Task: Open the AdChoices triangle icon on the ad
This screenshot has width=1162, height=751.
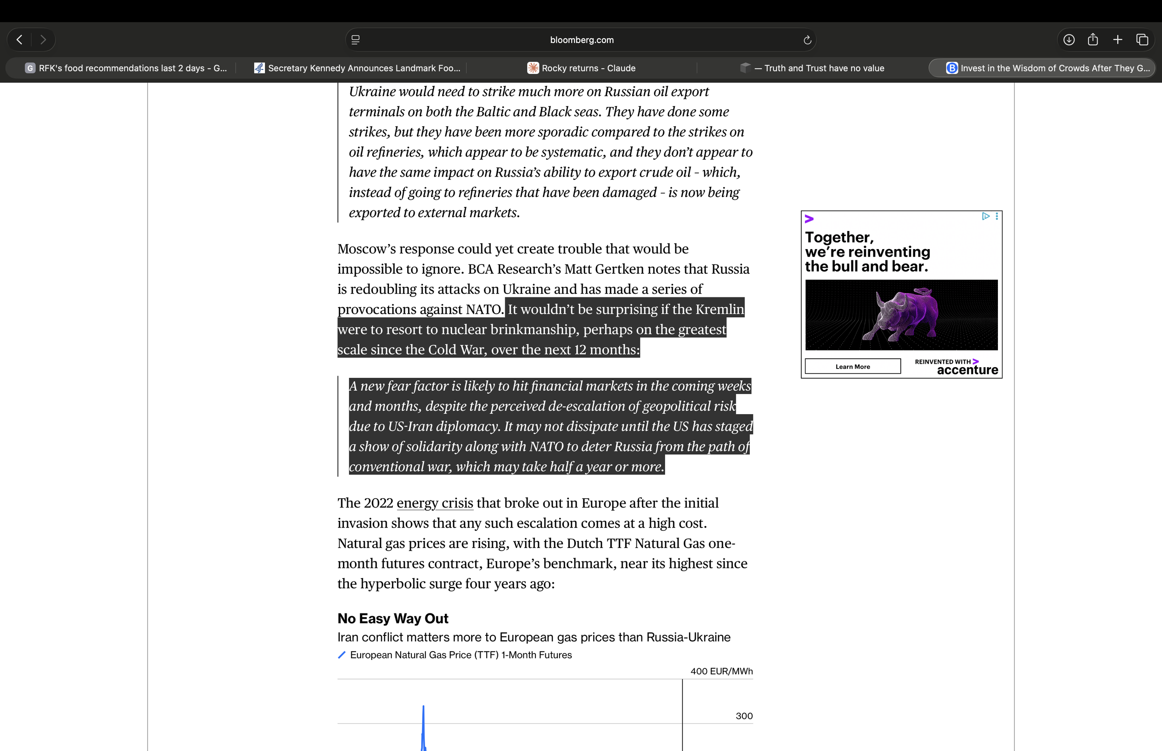Action: click(x=985, y=216)
